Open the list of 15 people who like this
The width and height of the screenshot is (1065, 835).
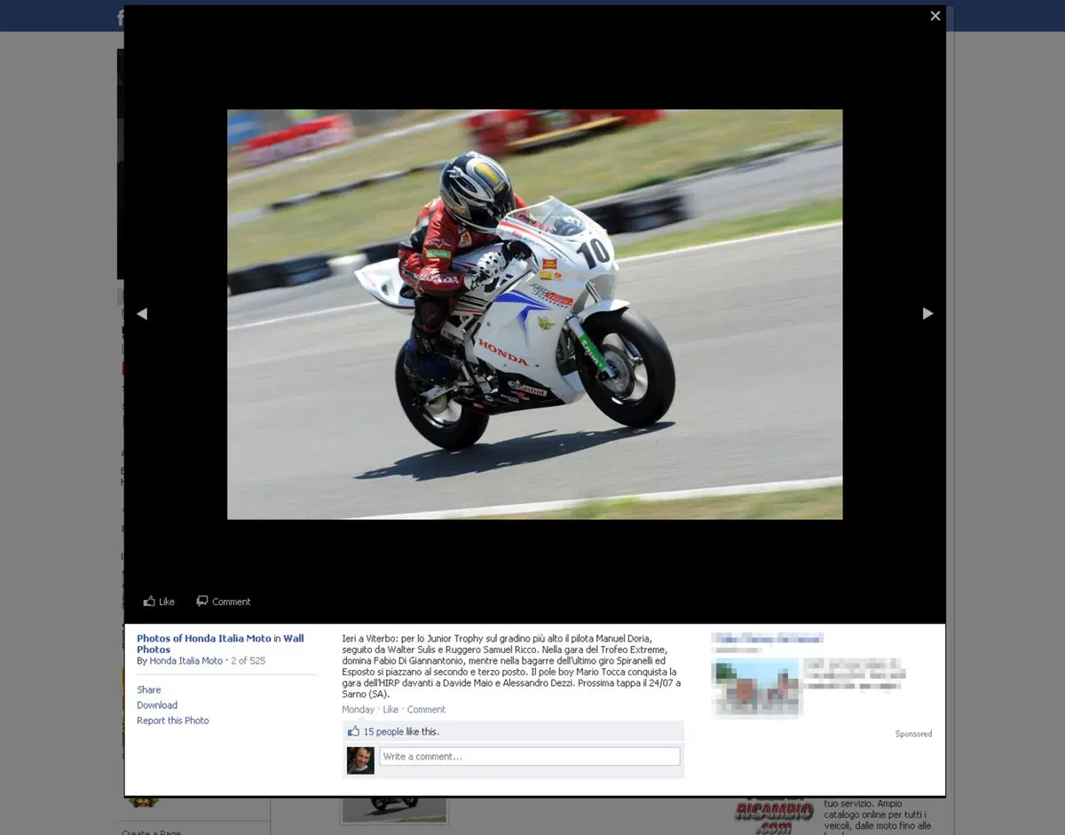[x=383, y=731]
